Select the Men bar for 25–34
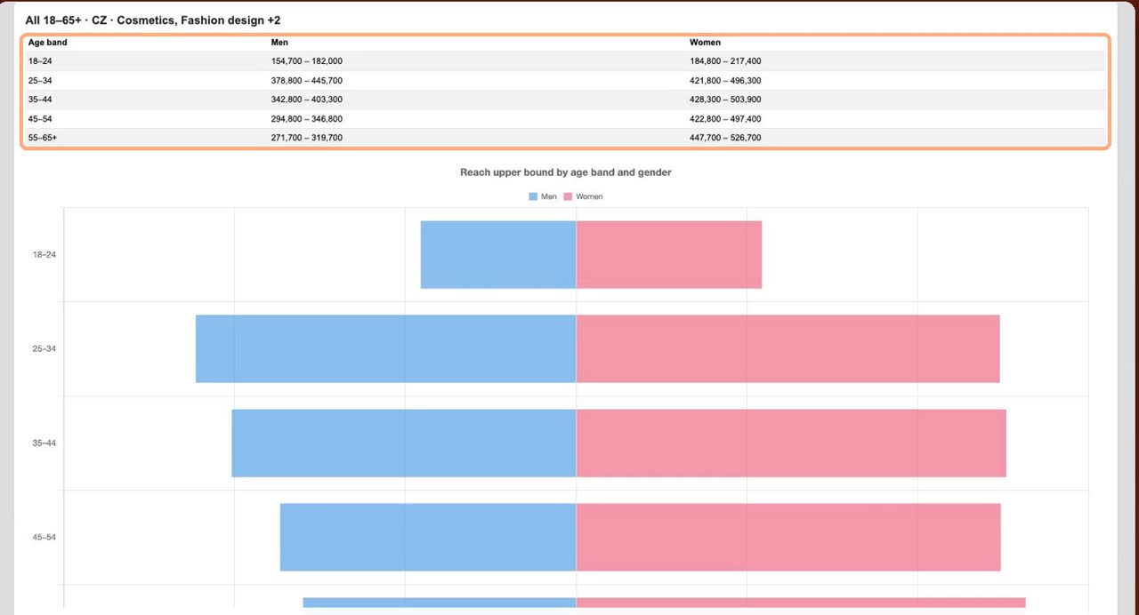Screen dimensions: 1139x615 pos(386,349)
